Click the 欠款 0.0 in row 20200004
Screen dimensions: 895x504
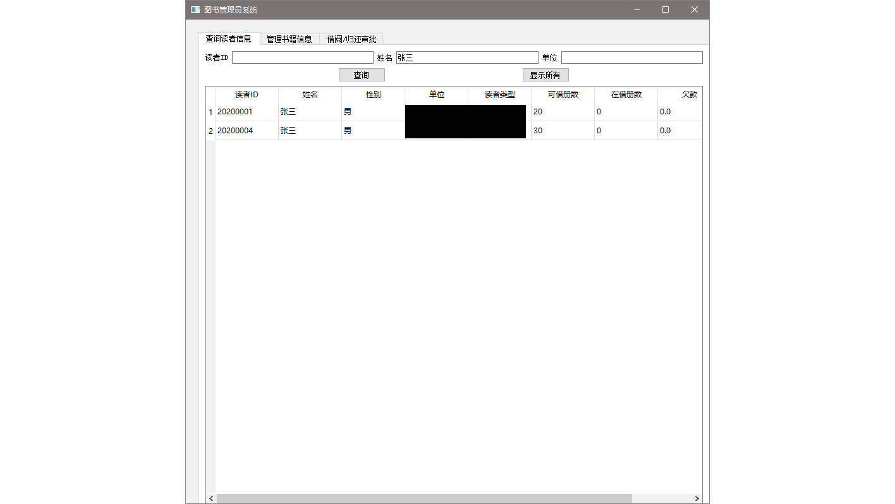click(680, 131)
